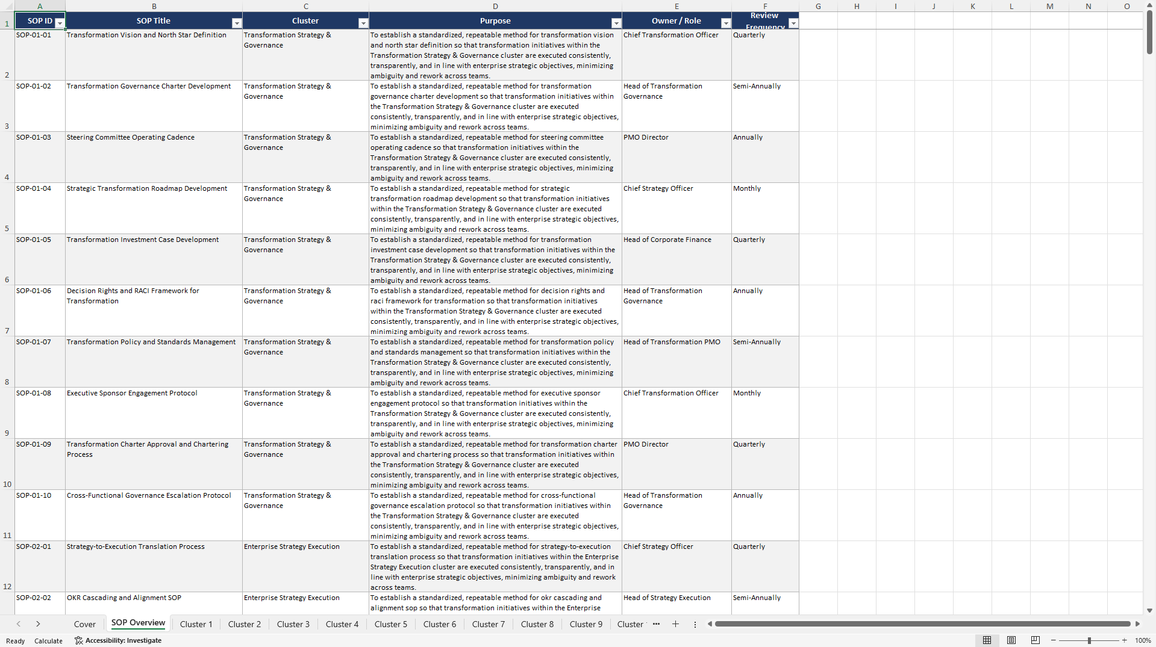The height and width of the screenshot is (647, 1156).
Task: Select Enterprise Strategy Execution for SOP-02-01
Action: click(x=305, y=566)
